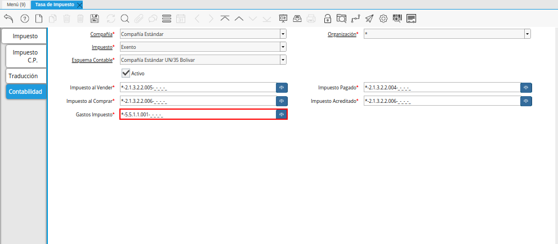Viewport: 558px width, 244px height.
Task: Open account picker for Impuesto Acreditado
Action: (x=526, y=101)
